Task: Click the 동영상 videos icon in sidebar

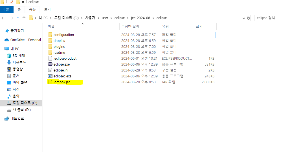Action: 9,69
